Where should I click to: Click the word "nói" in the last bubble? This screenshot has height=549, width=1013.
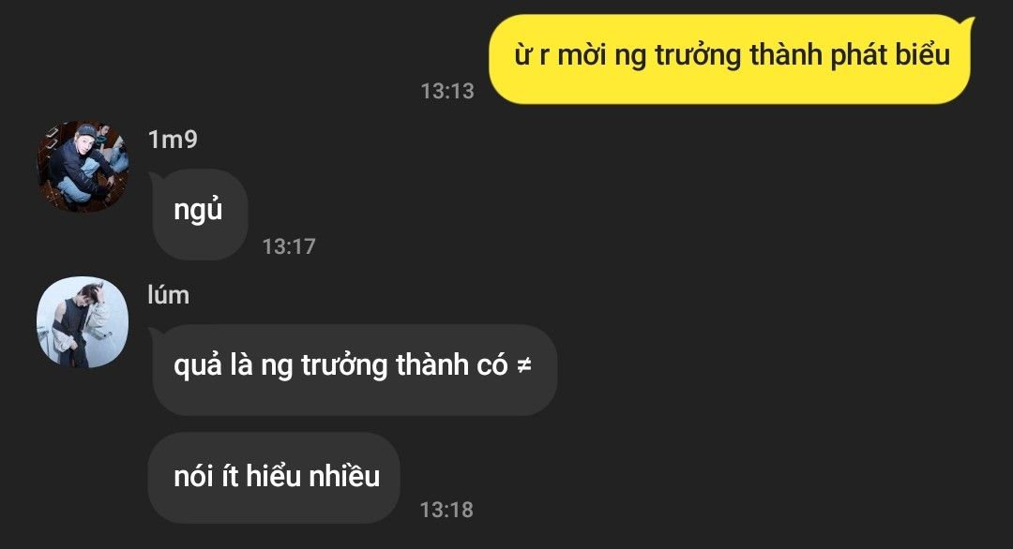(x=193, y=476)
